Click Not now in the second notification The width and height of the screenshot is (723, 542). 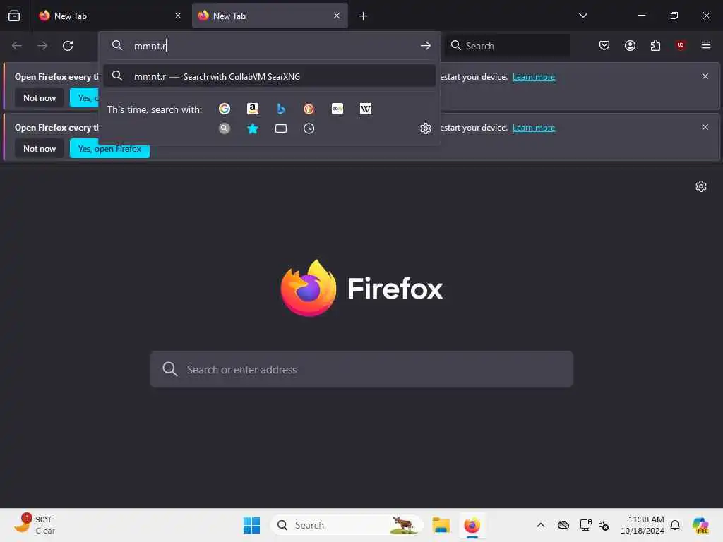(40, 148)
